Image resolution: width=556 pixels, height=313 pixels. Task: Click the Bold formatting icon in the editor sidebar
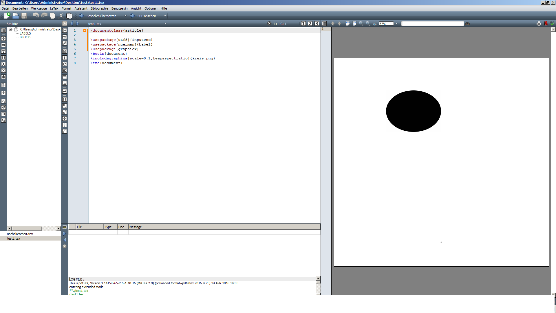pyautogui.click(x=65, y=51)
